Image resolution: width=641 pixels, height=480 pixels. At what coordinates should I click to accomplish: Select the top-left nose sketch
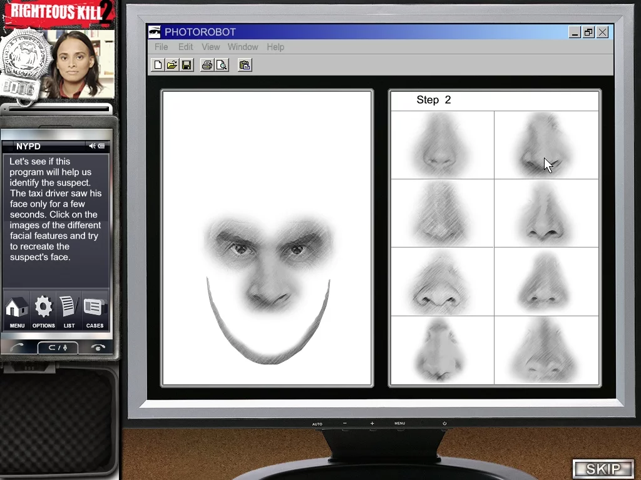pyautogui.click(x=443, y=145)
